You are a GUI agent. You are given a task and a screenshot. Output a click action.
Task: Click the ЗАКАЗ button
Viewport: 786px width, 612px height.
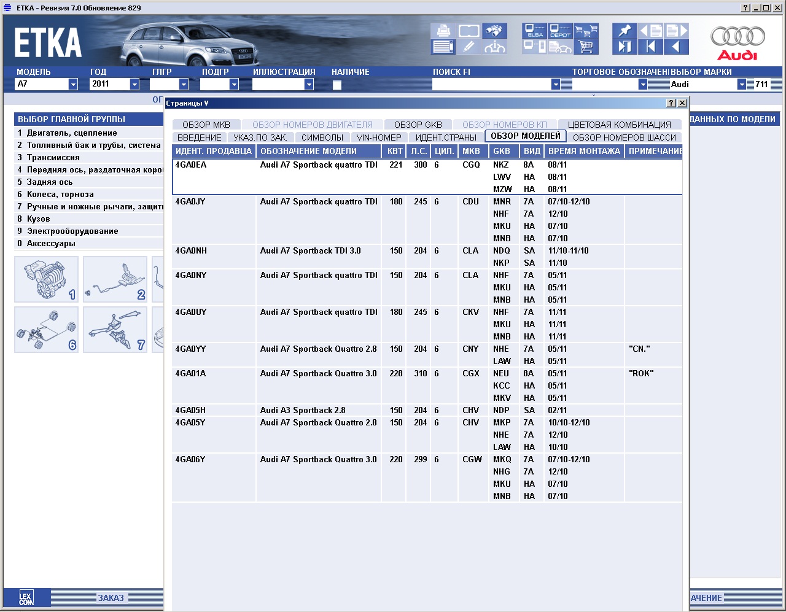111,598
